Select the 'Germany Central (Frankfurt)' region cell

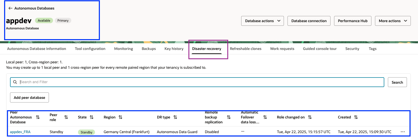coord(126,132)
